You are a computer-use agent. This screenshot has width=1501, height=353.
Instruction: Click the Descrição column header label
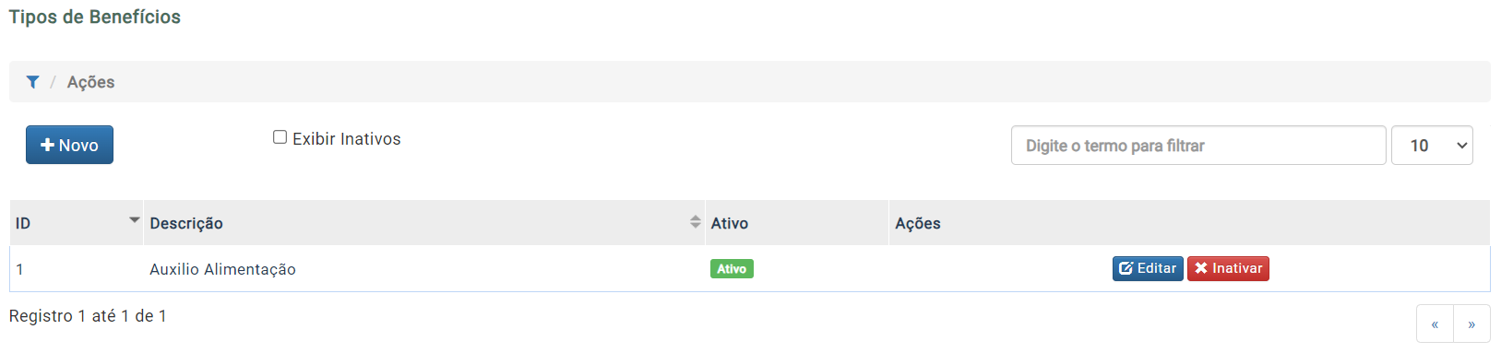186,223
